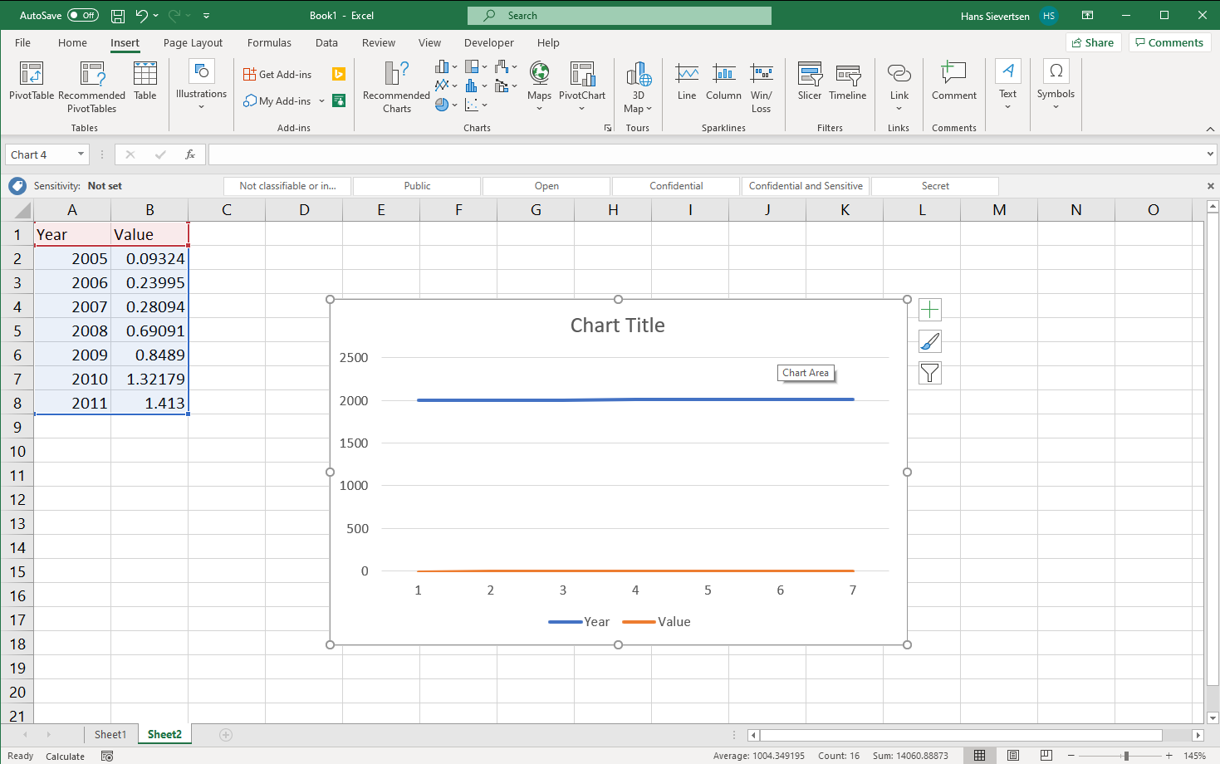Open Customize Quick Access Toolbar dropdown
The height and width of the screenshot is (764, 1220).
207,16
